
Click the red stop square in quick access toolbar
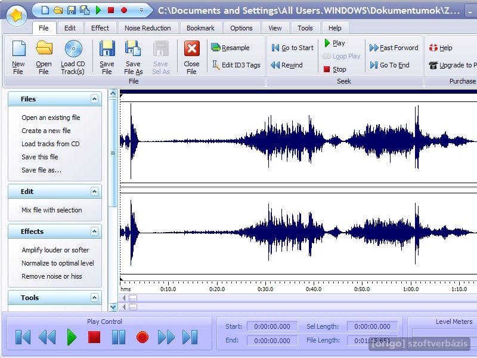pyautogui.click(x=111, y=10)
